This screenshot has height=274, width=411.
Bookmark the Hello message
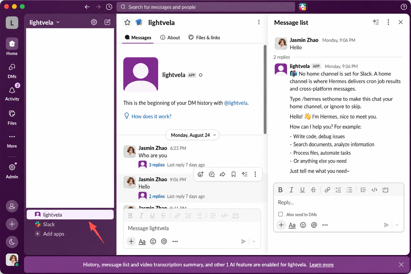click(x=234, y=174)
